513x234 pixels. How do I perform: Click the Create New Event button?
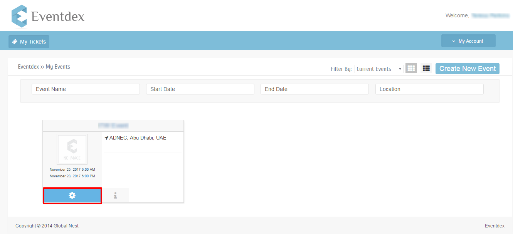click(x=467, y=69)
